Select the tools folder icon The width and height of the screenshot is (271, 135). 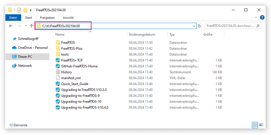tap(57, 55)
